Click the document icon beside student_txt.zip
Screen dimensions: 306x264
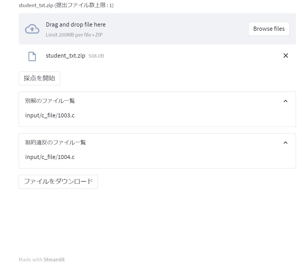click(32, 56)
